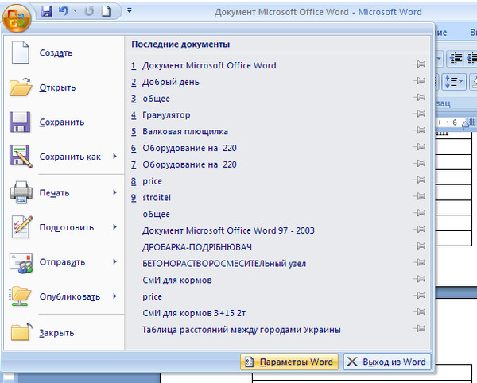Pin item 3 общее to the list
This screenshot has width=477, height=383.
point(420,97)
